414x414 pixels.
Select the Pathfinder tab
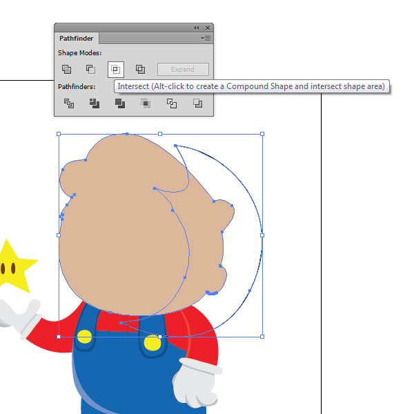click(76, 39)
